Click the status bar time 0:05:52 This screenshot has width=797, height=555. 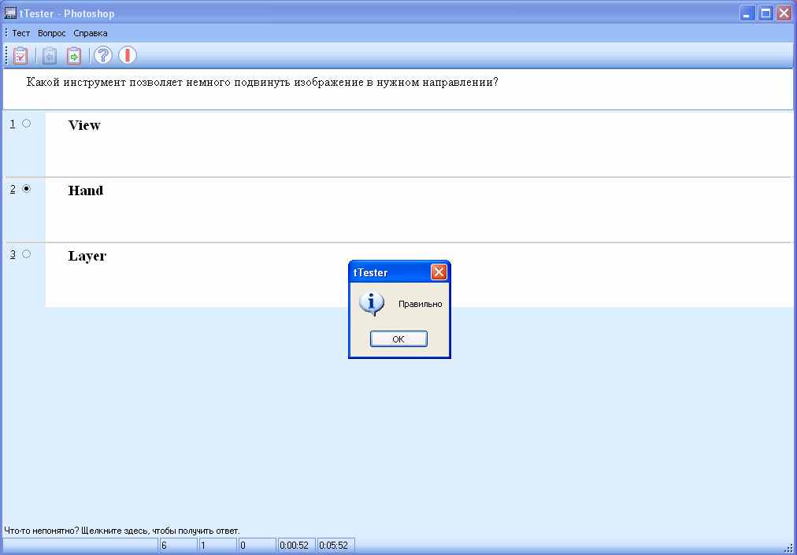pos(334,546)
